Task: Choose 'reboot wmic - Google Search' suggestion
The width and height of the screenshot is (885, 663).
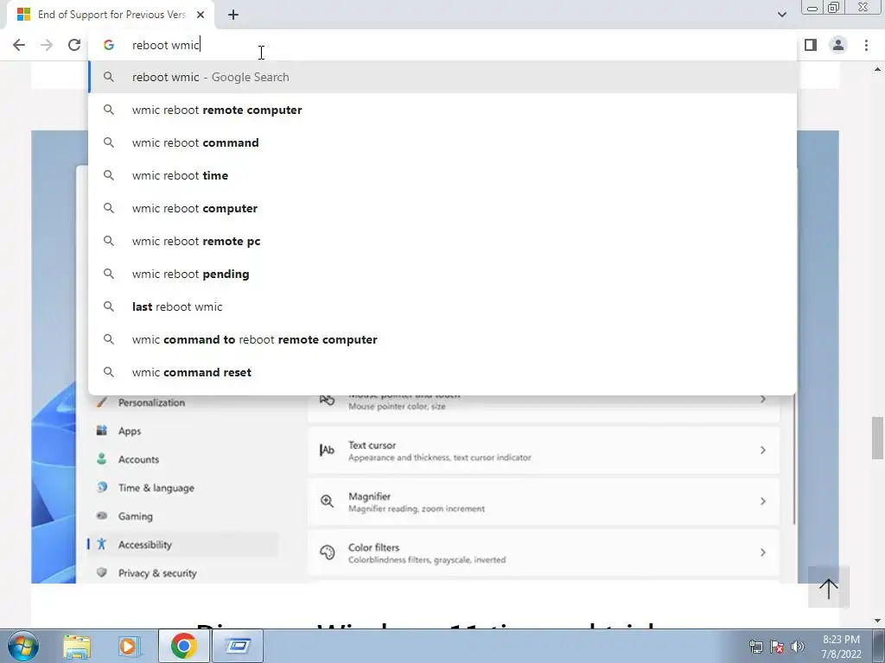Action: click(x=442, y=77)
